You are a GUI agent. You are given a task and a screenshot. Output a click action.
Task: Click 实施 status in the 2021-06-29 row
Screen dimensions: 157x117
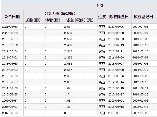point(102,27)
